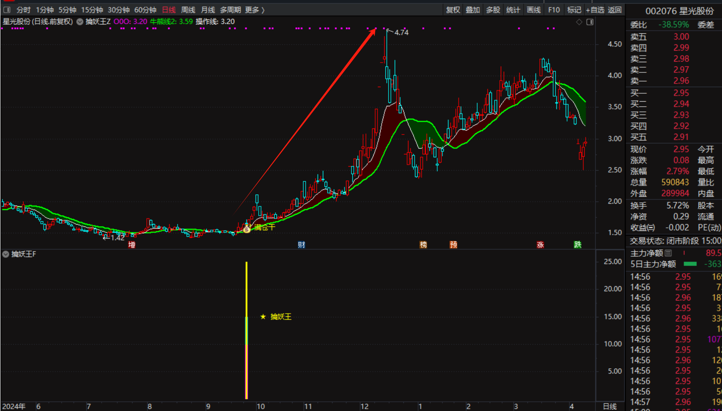
Task: Click the blue 财 report marker
Action: [x=301, y=244]
